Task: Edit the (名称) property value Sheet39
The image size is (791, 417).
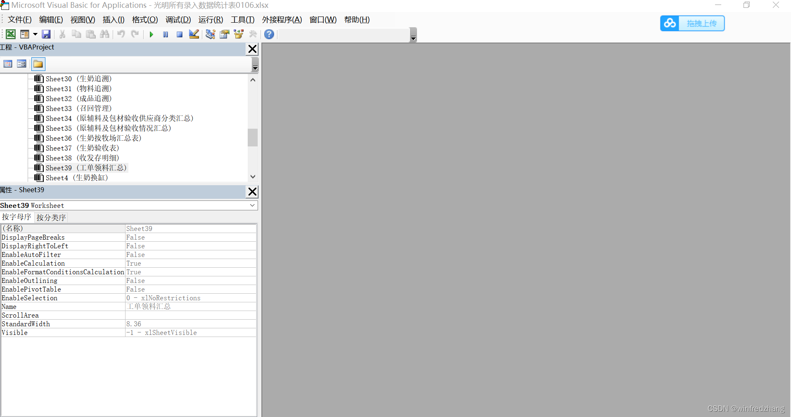Action: [191, 229]
